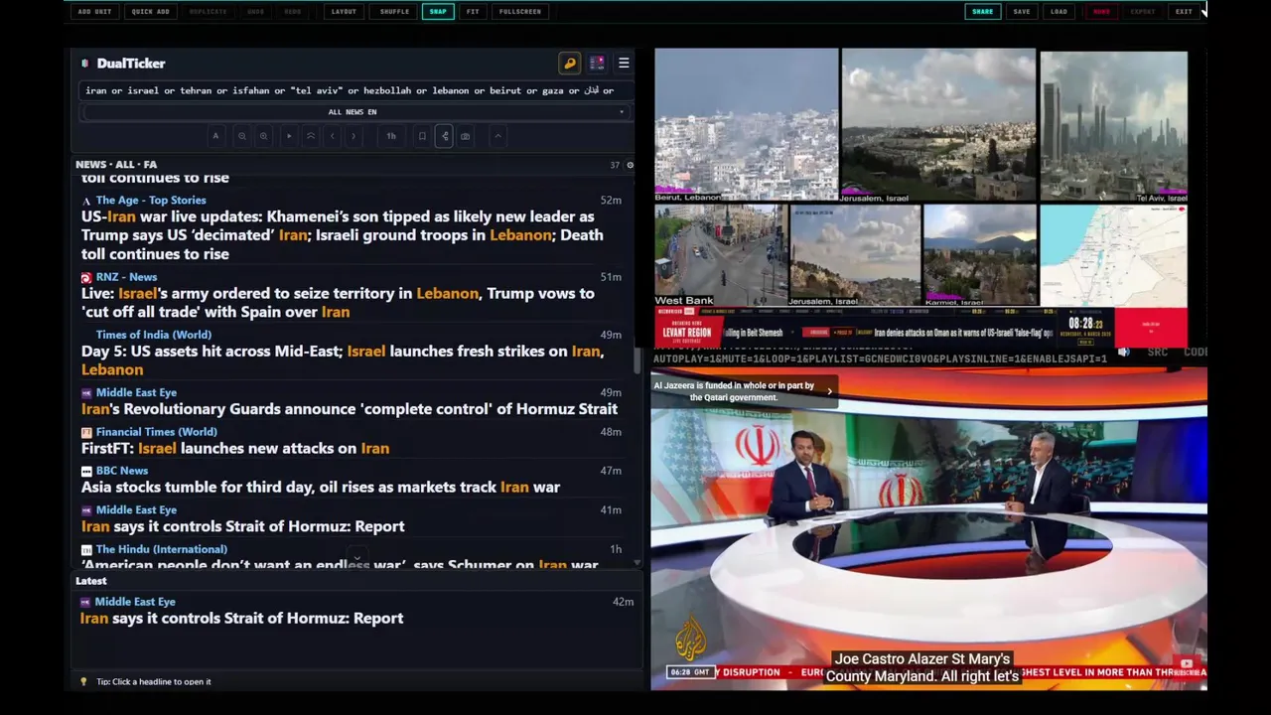Click the Israel map thumbnail
1271x715 pixels.
click(1113, 255)
